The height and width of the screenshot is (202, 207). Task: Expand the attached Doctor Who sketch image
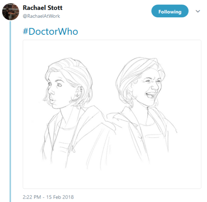tap(112, 114)
